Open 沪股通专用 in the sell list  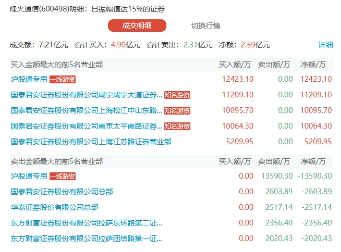point(29,176)
